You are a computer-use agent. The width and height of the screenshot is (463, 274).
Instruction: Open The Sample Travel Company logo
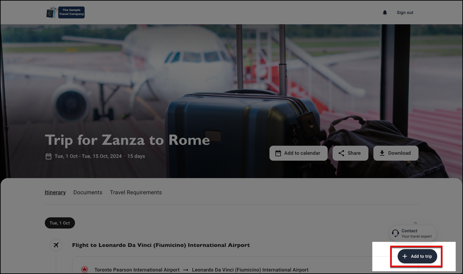tap(65, 12)
